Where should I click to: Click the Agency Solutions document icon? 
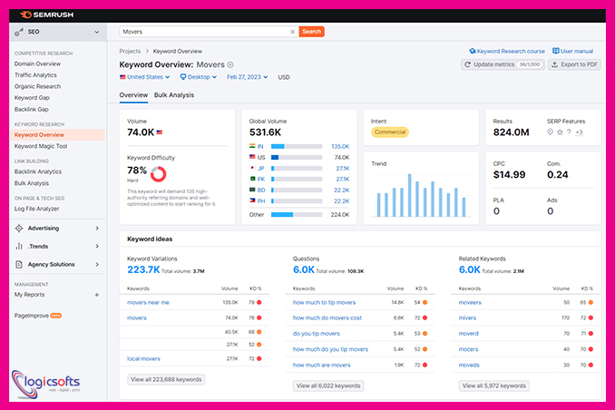coord(19,265)
